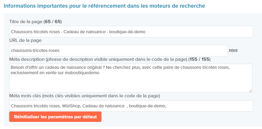262x129 pixels.
Task: Place cursor on boutique-de-demo in title field
Action: point(127,32)
